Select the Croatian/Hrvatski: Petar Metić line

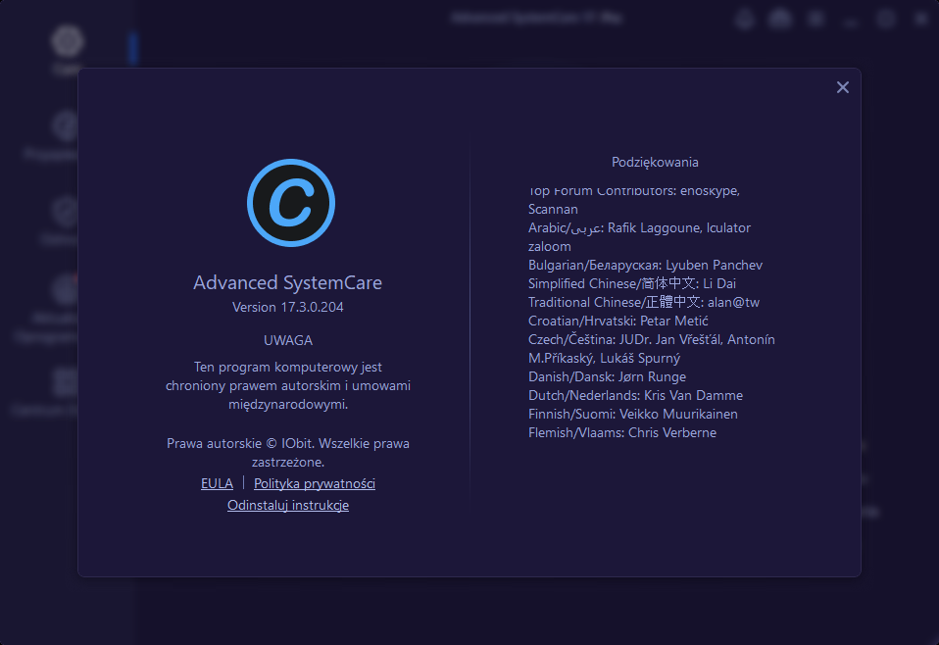coord(618,321)
